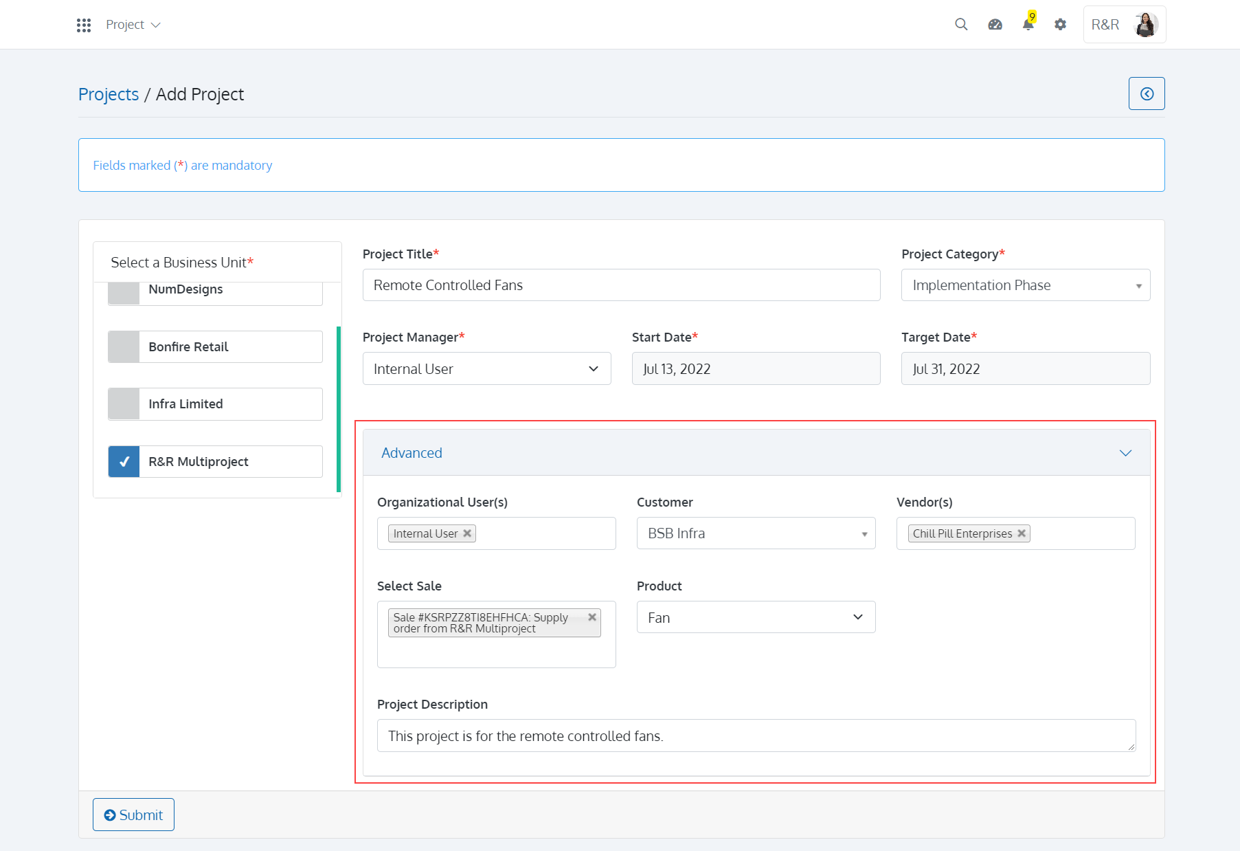Click the Organizational User(s) multi-select field
The width and height of the screenshot is (1240, 851).
pos(496,533)
